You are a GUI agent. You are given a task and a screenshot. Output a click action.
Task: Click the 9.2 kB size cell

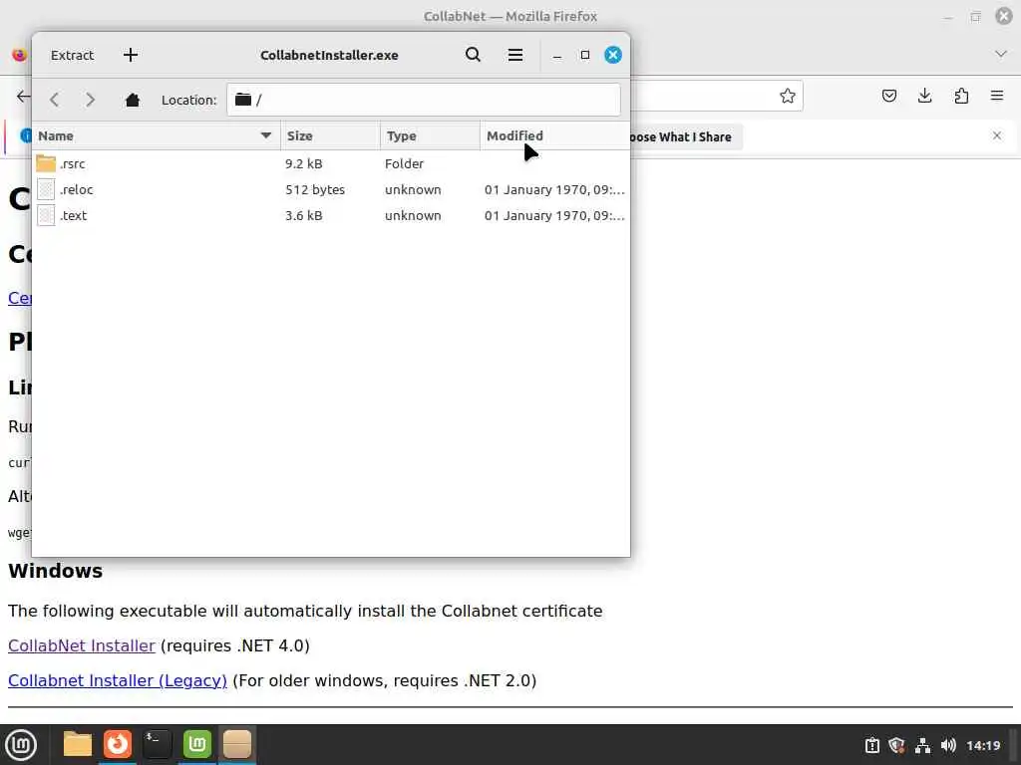pos(303,164)
